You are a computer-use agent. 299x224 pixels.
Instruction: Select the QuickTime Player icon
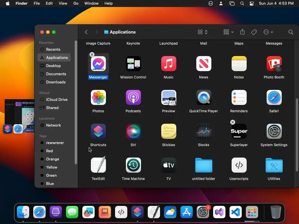[204, 97]
